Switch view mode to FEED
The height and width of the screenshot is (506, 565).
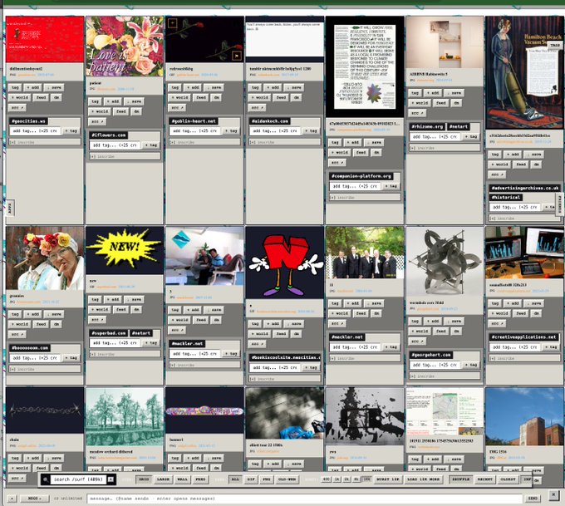pos(200,479)
